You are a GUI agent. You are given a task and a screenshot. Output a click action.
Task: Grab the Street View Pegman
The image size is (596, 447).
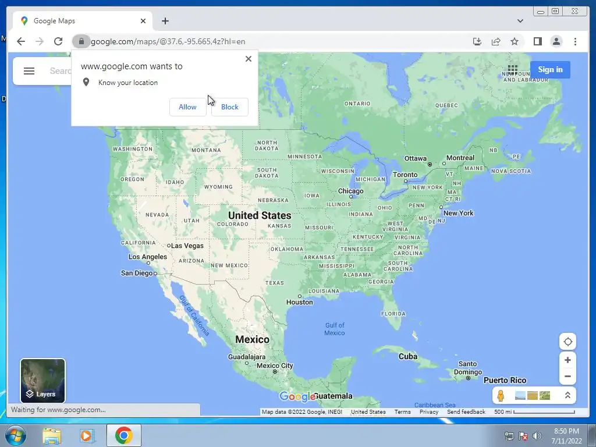coord(501,396)
